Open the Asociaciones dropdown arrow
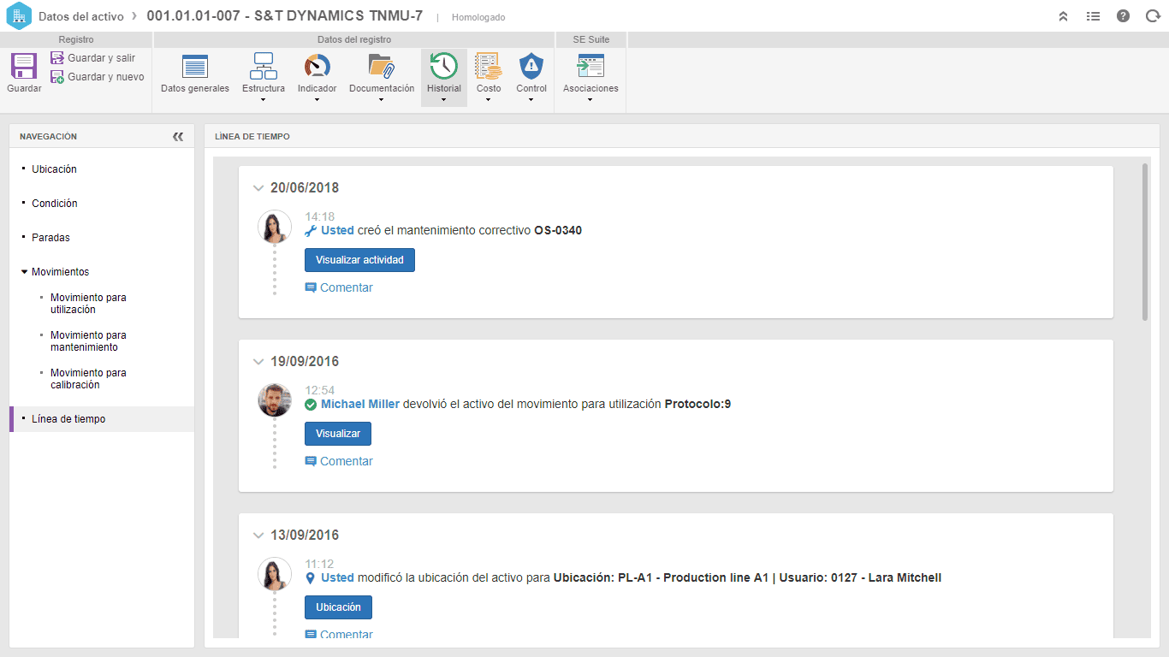The width and height of the screenshot is (1169, 657). 590,100
